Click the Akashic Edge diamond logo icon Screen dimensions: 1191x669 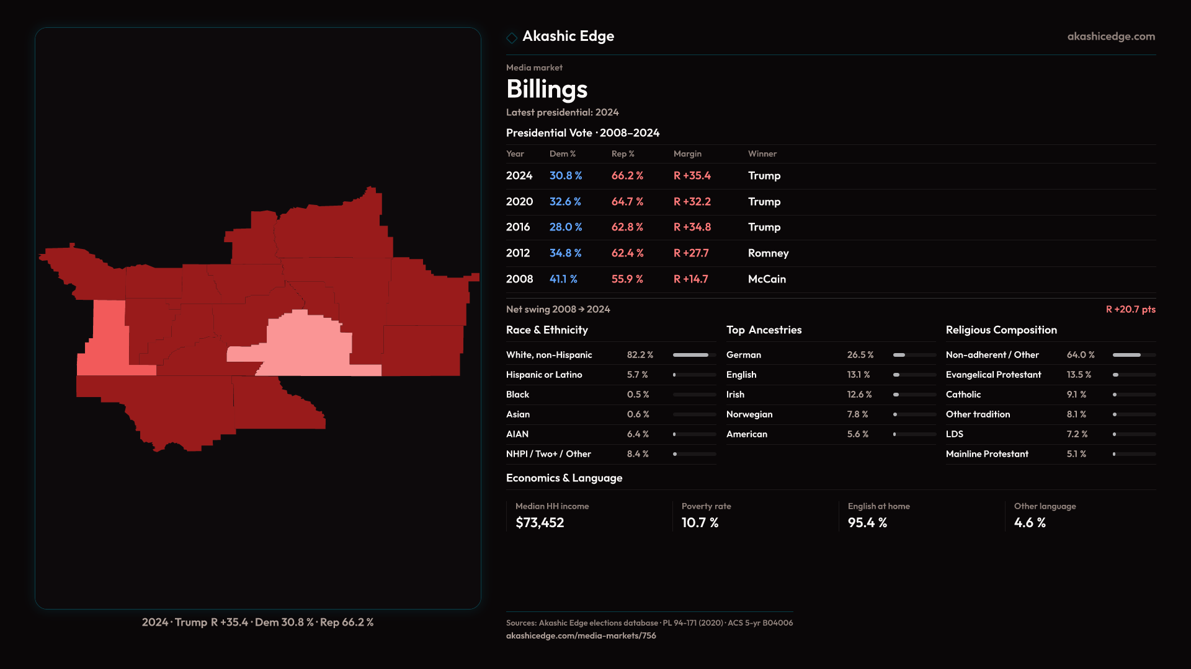coord(512,38)
